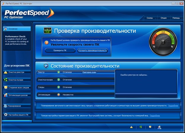Open Очистка реестра from the sidebar
This screenshot has width=185, height=133.
click(x=17, y=72)
